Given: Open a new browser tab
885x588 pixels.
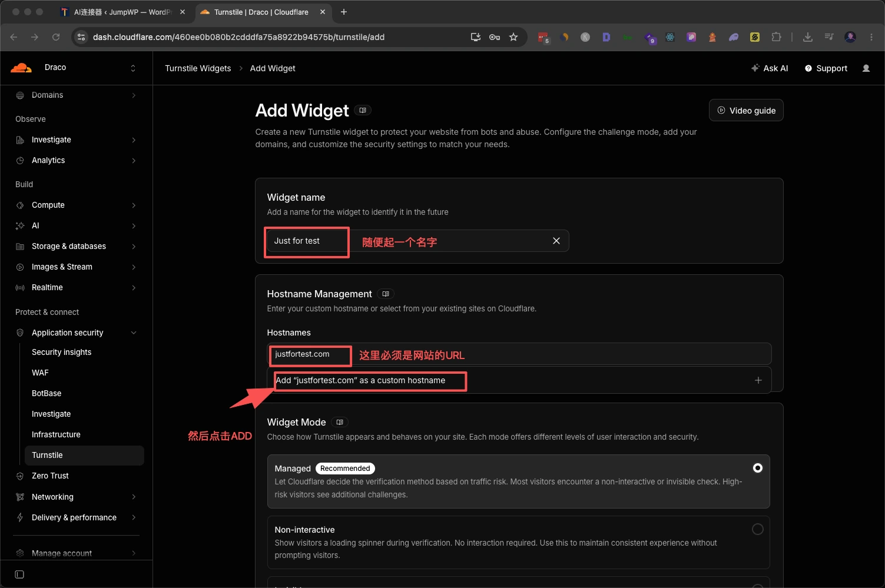Looking at the screenshot, I should [x=344, y=12].
